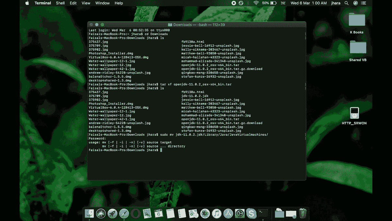
Task: Launch Skype from the Dock
Action: tap(251, 213)
